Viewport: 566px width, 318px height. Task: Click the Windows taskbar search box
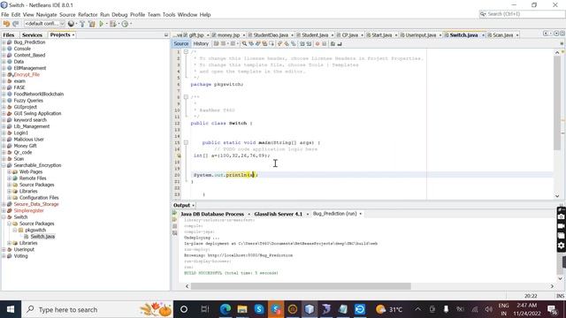(97, 309)
